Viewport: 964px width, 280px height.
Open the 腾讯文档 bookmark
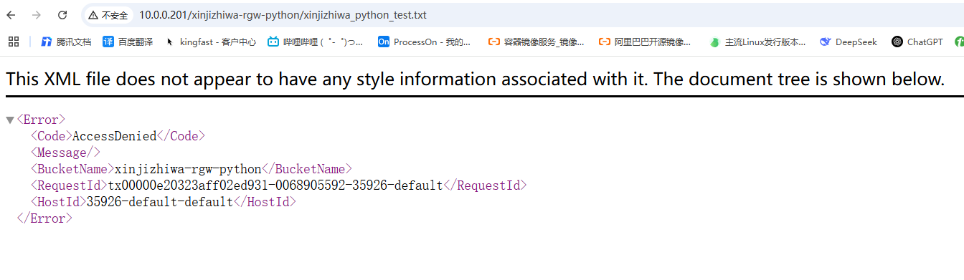pos(66,42)
